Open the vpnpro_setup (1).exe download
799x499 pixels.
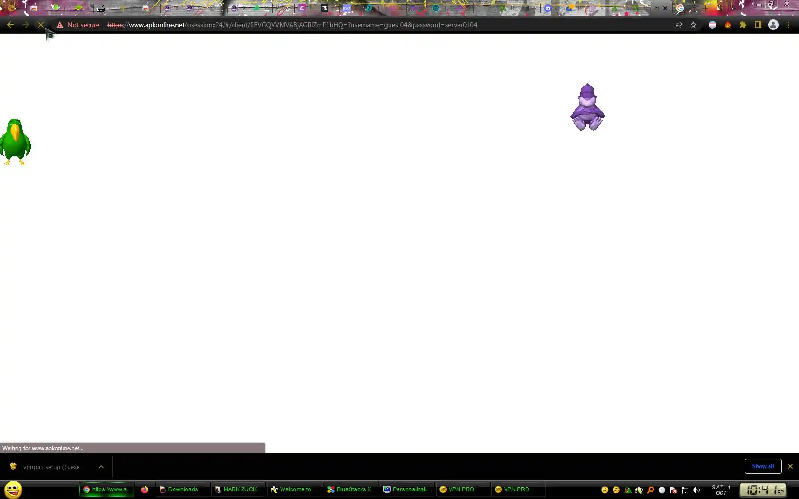[x=51, y=467]
